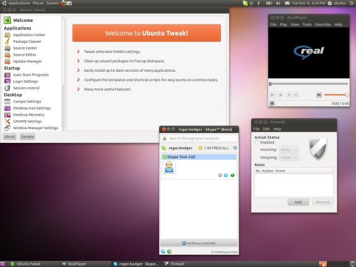
Task: Open Window Manager Settings entry
Action: [36, 128]
